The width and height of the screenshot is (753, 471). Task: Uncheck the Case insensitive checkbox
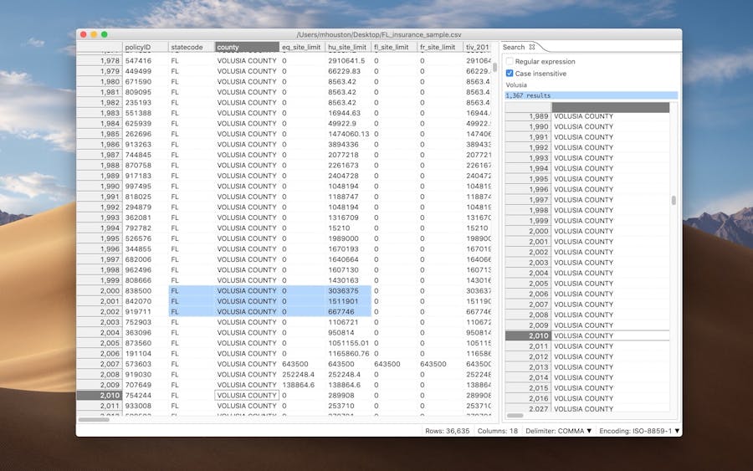[x=510, y=74]
